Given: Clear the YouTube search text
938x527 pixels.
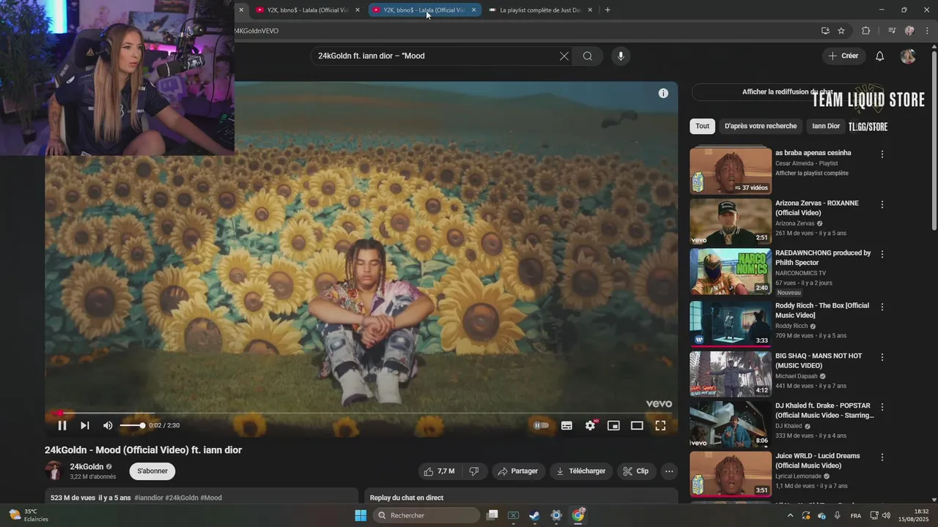Looking at the screenshot, I should [564, 56].
